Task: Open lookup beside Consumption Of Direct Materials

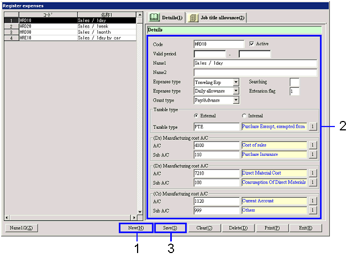Action: pyautogui.click(x=311, y=182)
